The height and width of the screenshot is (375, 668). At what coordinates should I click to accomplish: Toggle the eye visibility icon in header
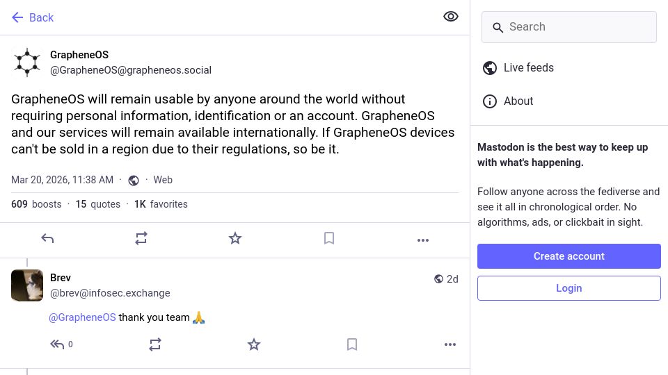pos(450,17)
